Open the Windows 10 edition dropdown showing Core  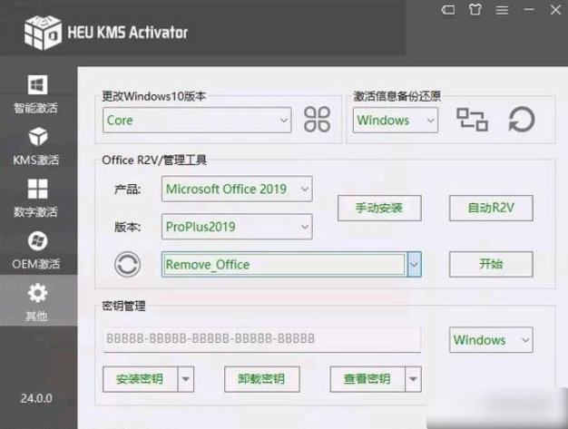(x=197, y=121)
